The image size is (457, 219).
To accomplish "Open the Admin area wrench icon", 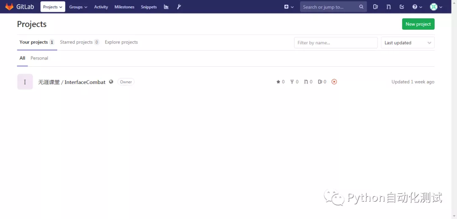I will click(x=179, y=7).
